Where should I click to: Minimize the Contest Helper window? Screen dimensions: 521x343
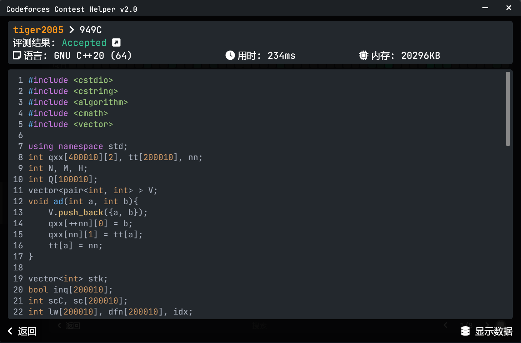coord(485,8)
